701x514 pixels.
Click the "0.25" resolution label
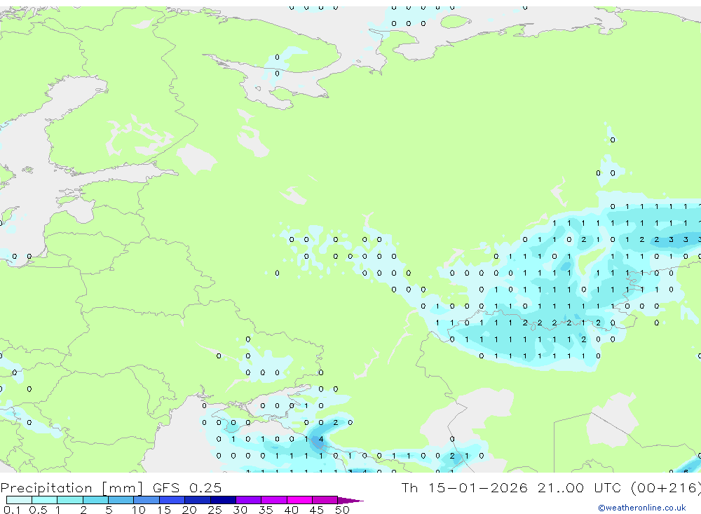point(205,487)
